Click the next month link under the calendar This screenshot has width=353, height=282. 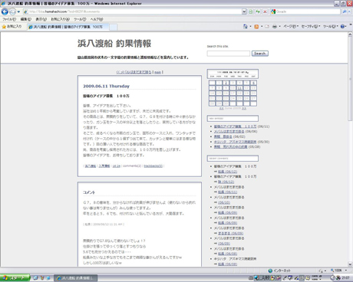tap(244, 108)
